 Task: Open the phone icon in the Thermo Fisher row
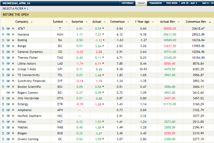pos(3,58)
